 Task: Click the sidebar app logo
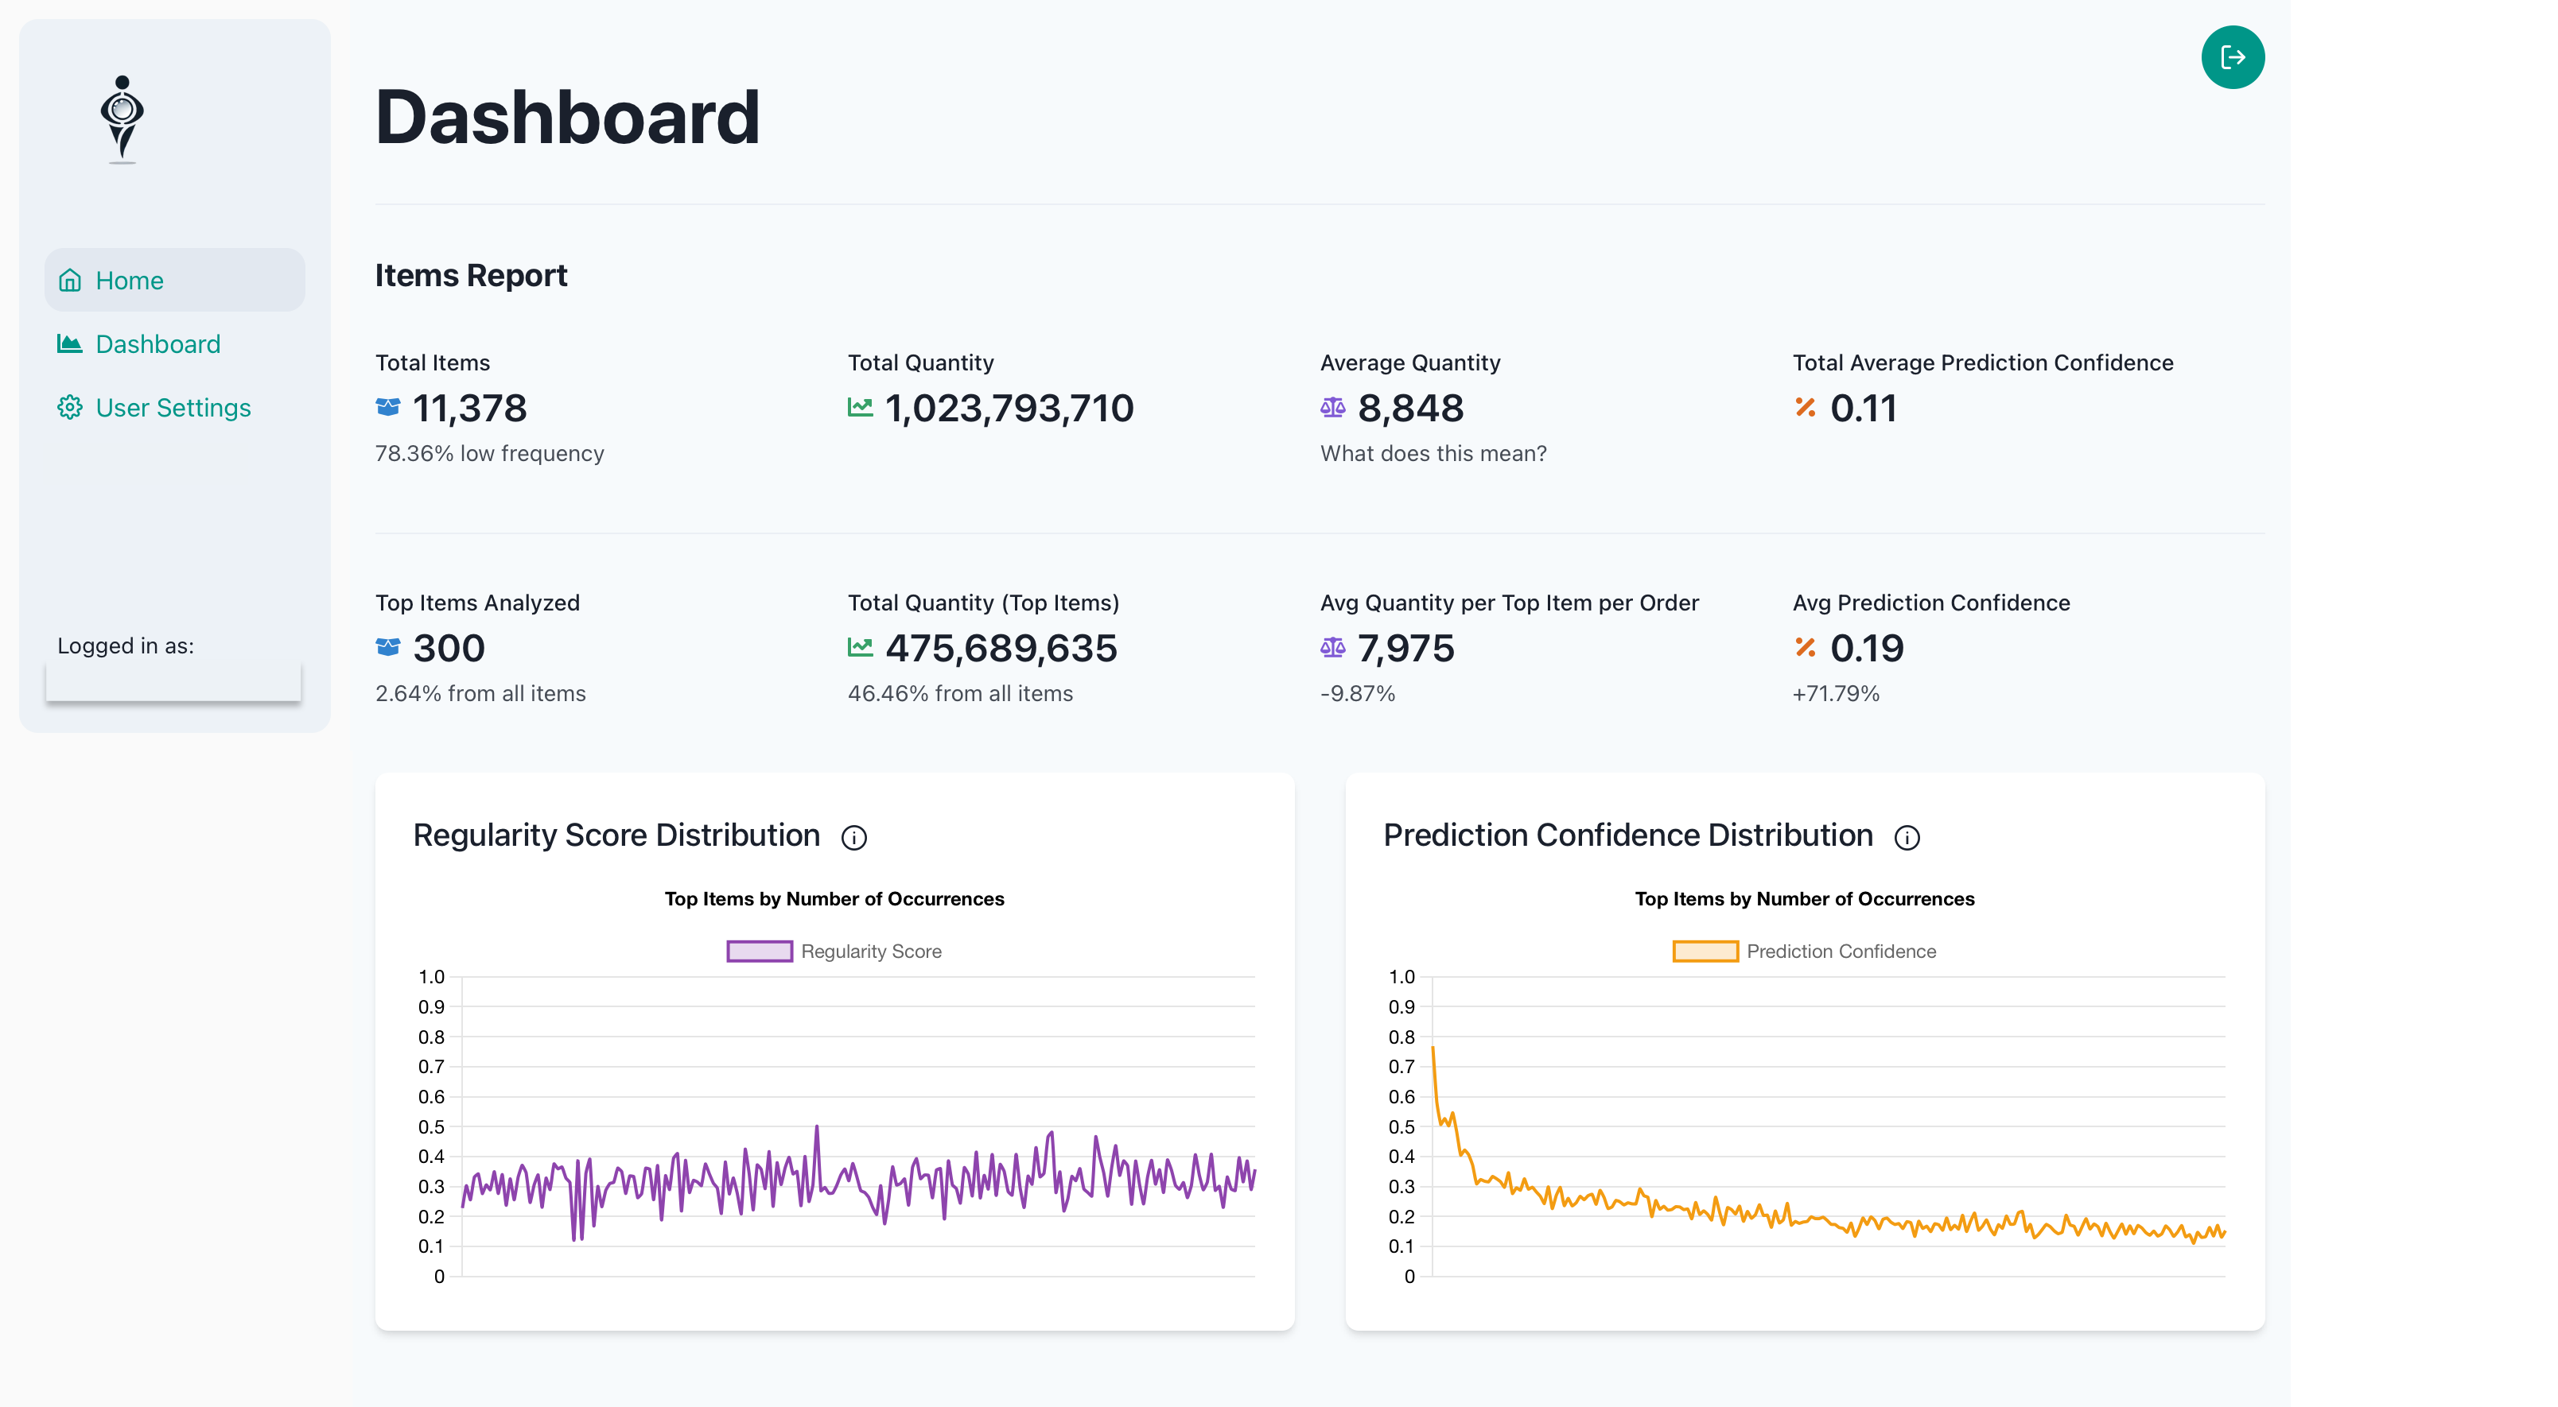coord(122,119)
